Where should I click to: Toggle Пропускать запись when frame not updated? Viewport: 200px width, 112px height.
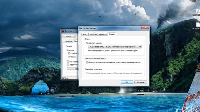[87, 62]
